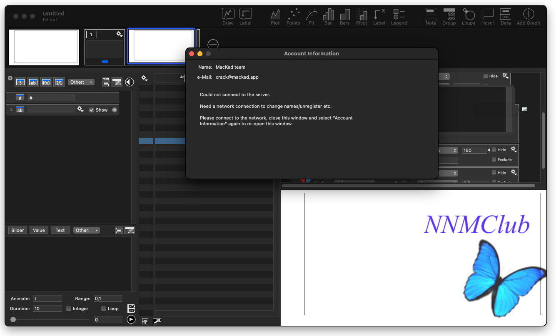This screenshot has height=336, width=556.
Task: Enable the Integer checkbox
Action: (x=69, y=309)
